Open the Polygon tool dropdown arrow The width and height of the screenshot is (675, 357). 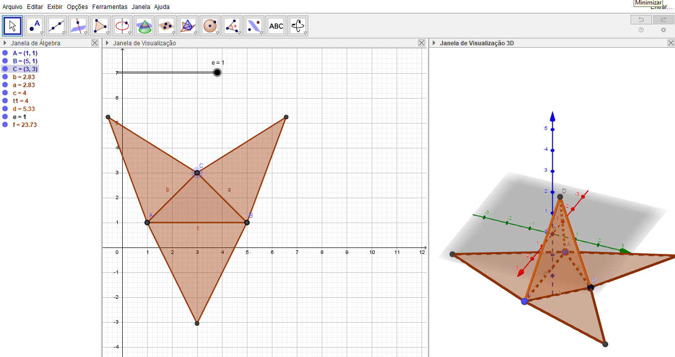pos(108,33)
